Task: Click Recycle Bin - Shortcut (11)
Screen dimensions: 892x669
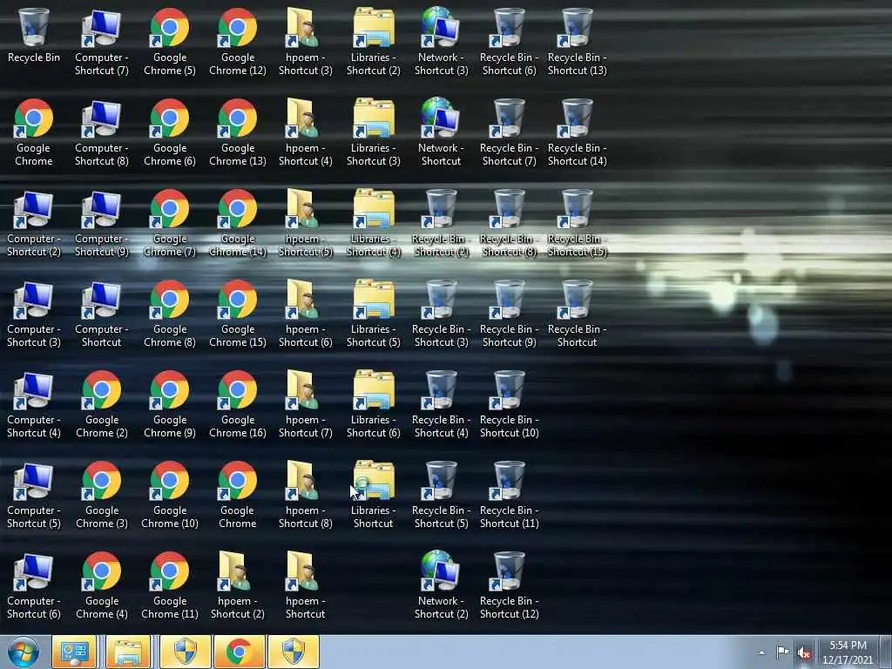Action: pyautogui.click(x=509, y=495)
